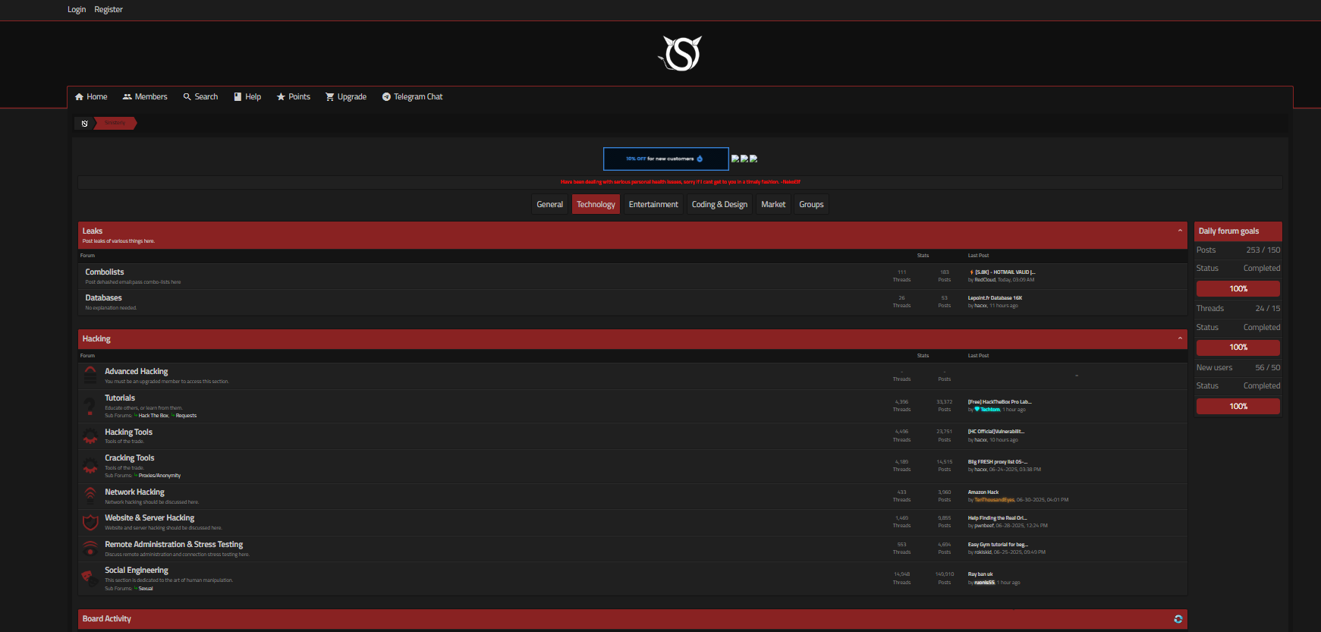
Task: Open the Cracking Tools forum title
Action: [x=130, y=458]
